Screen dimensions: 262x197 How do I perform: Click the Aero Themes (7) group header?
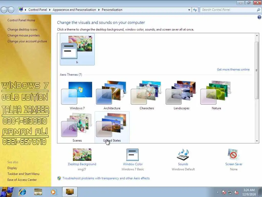click(x=71, y=75)
